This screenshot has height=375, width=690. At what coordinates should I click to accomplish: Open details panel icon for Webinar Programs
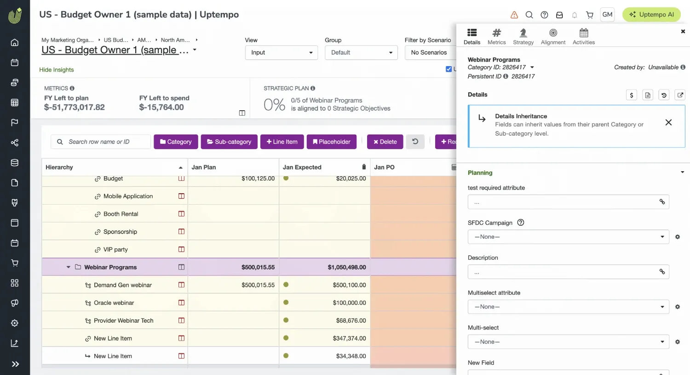click(x=181, y=267)
